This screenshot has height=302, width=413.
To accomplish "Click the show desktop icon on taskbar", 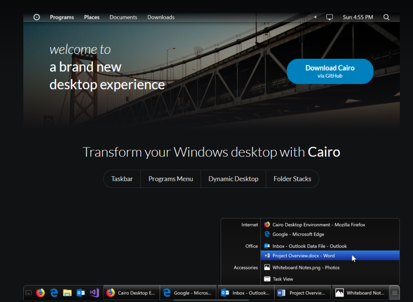I will 29,293.
